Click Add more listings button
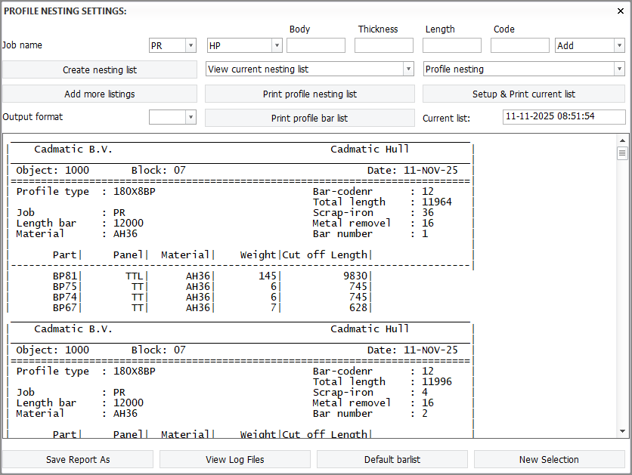 tap(100, 94)
